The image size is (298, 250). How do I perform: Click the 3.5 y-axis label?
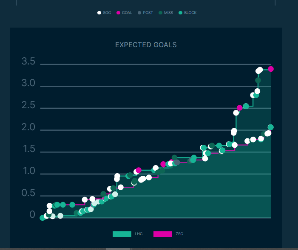click(28, 62)
